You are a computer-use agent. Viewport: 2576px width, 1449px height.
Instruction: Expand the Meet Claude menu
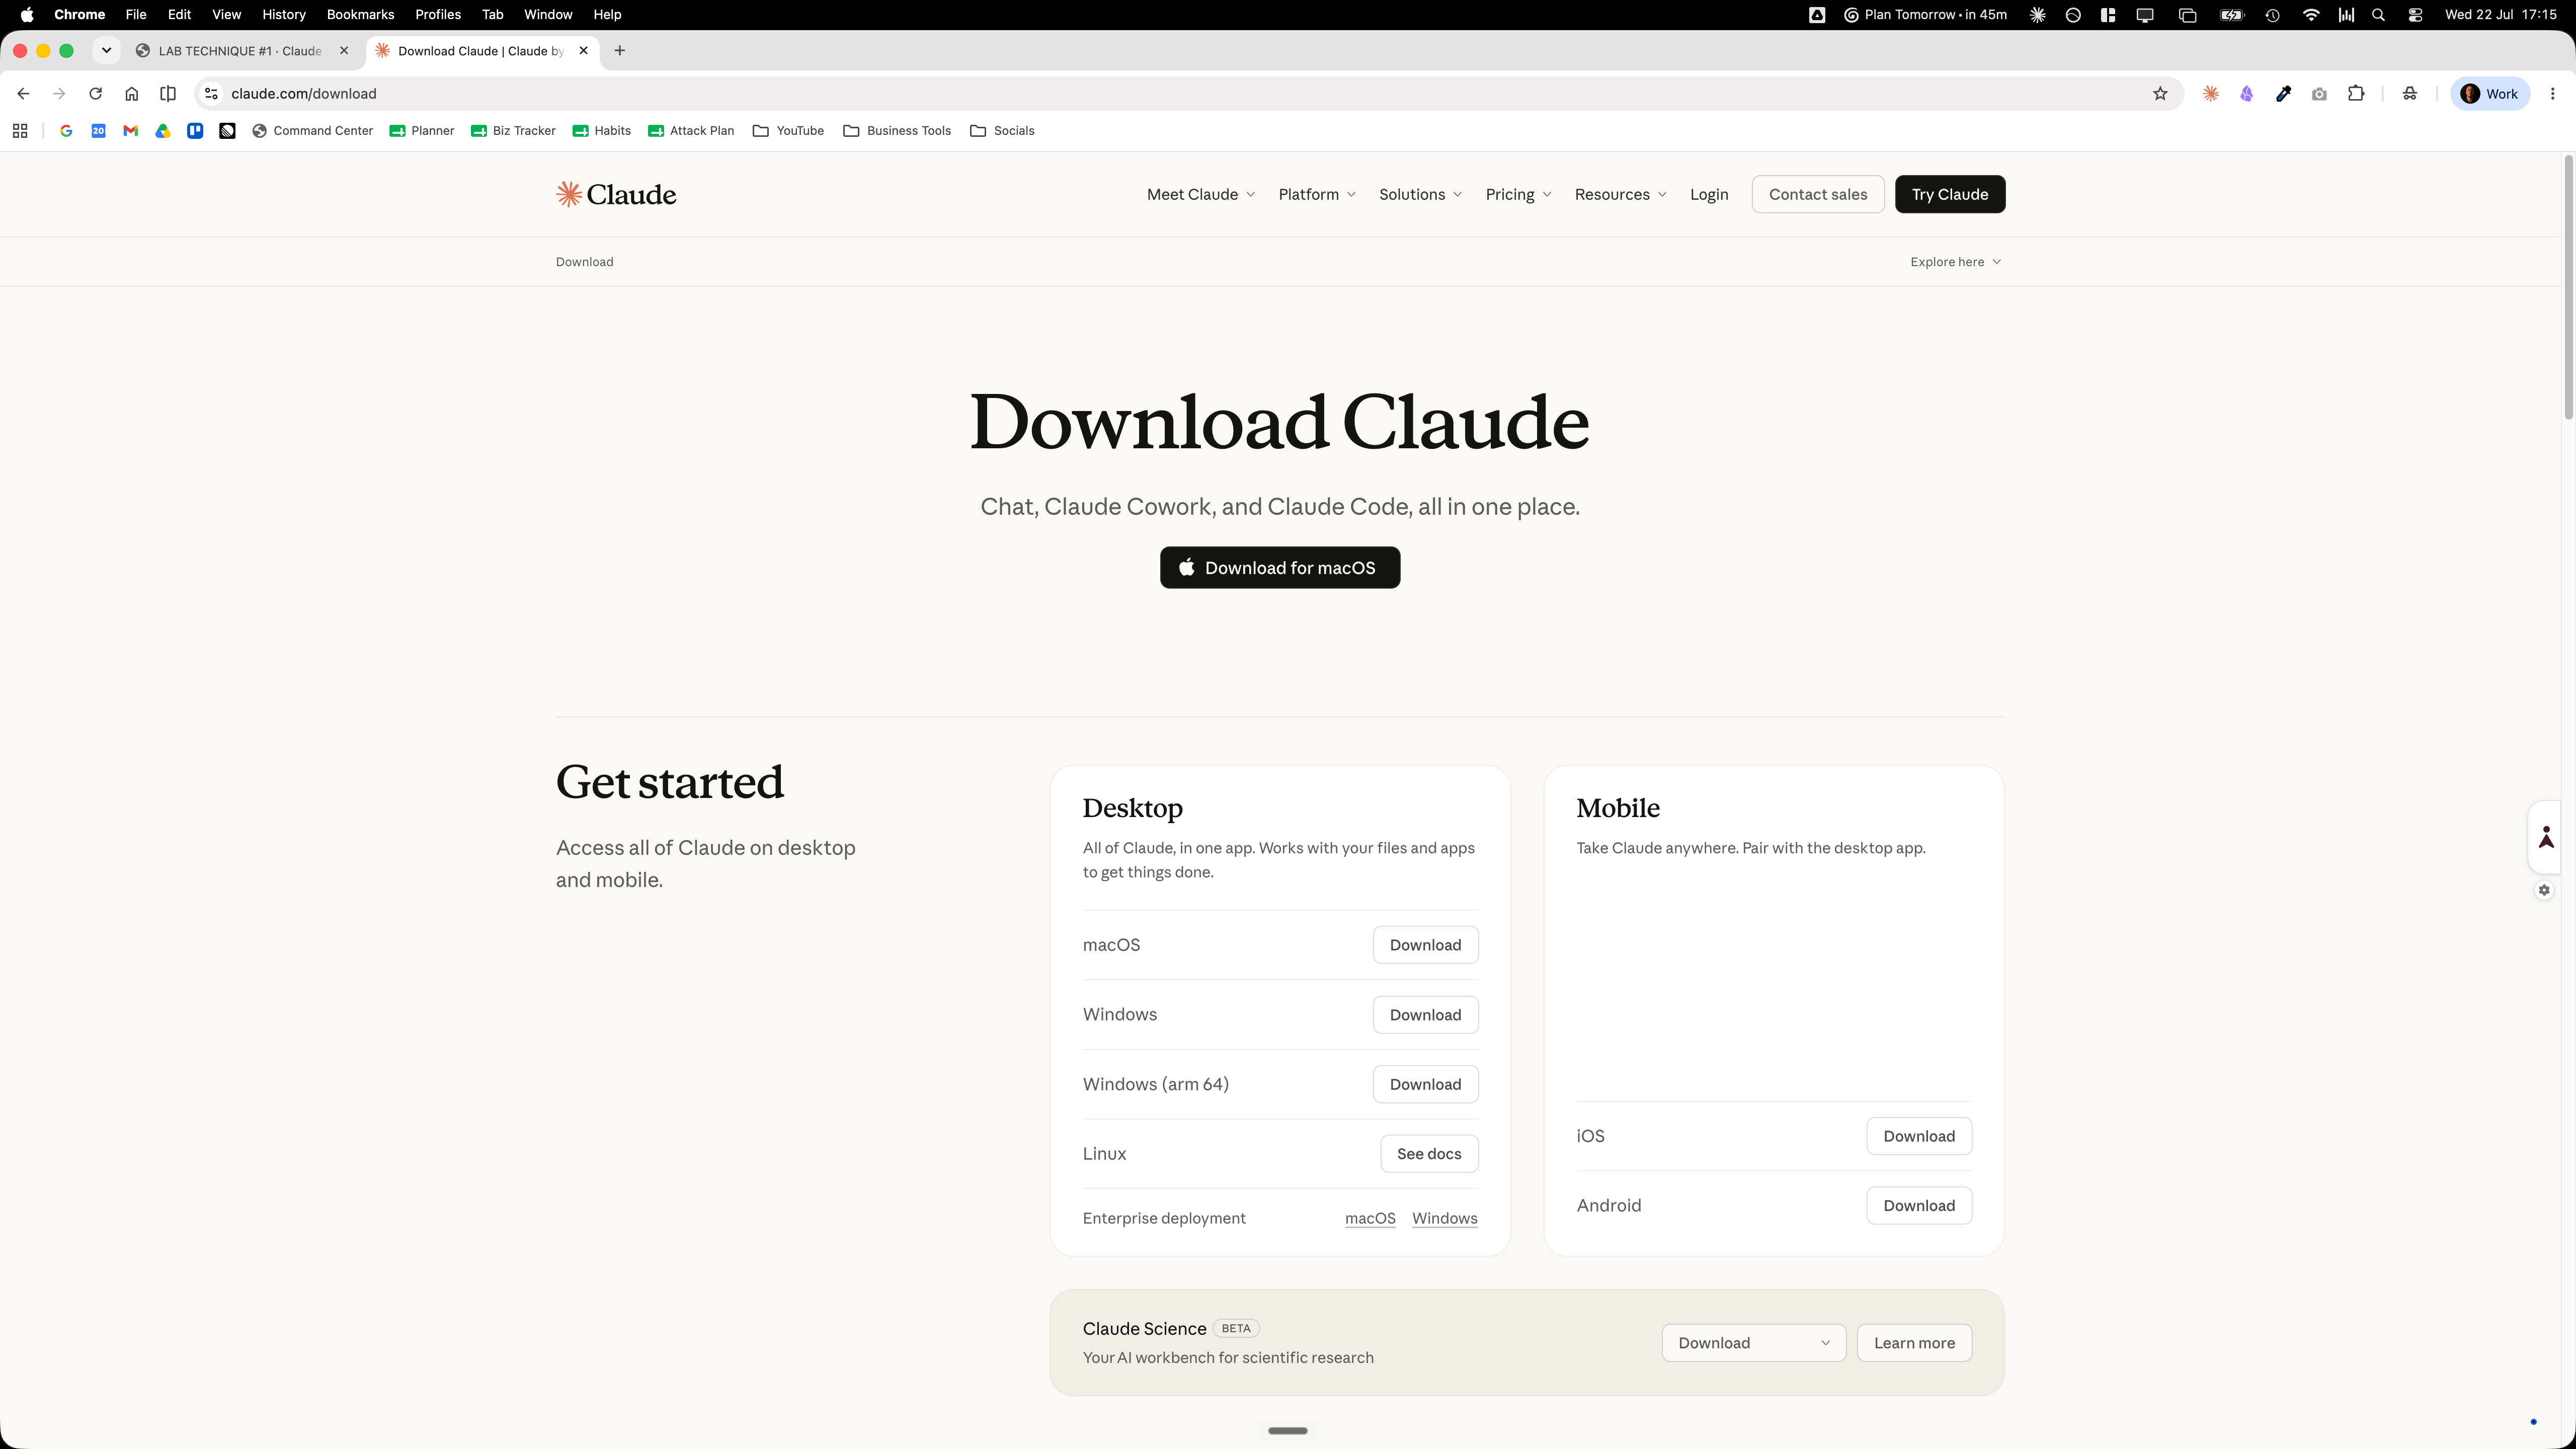click(x=1201, y=194)
